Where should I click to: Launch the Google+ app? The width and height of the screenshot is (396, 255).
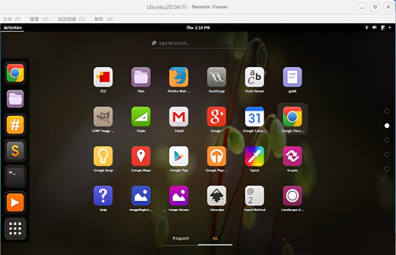(216, 116)
